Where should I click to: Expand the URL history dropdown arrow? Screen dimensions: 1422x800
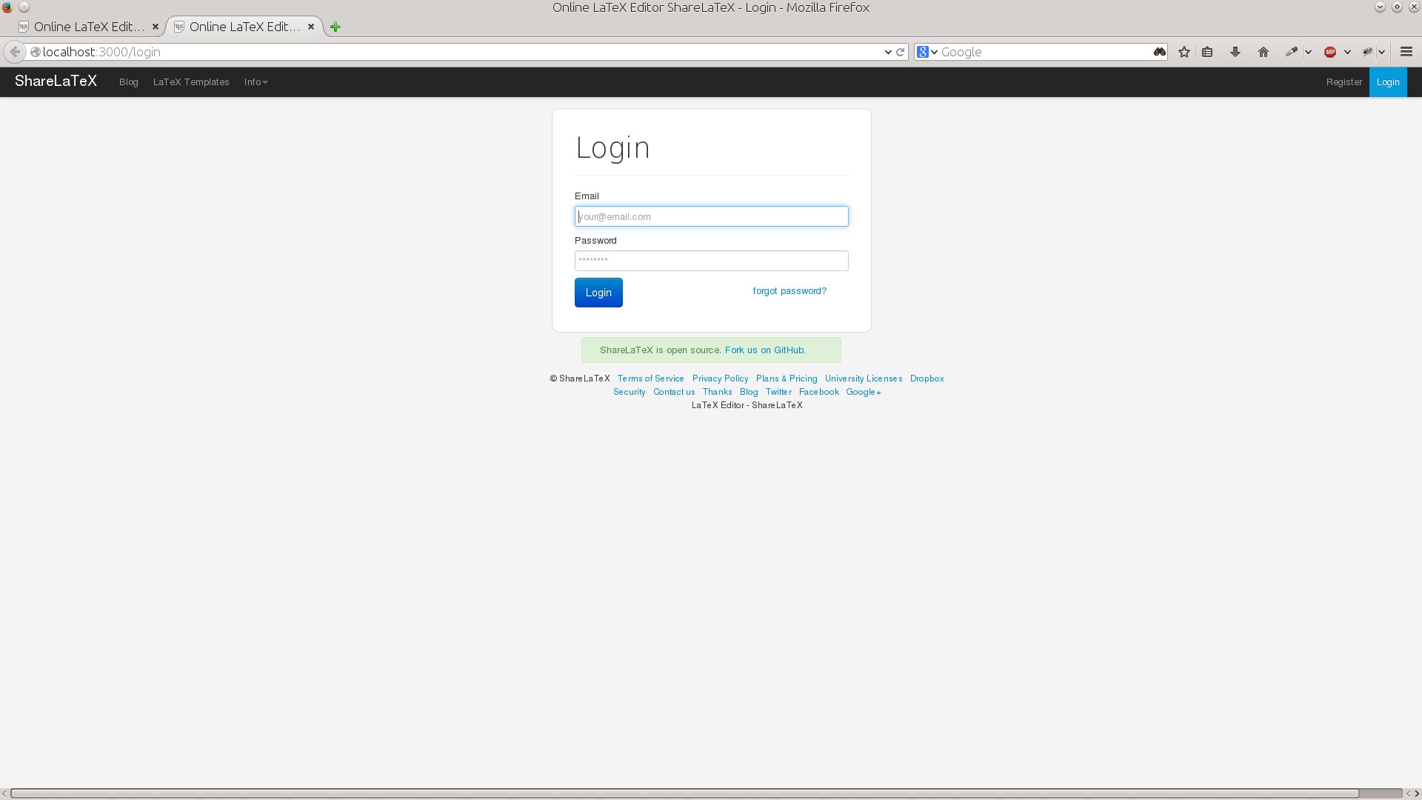(x=888, y=52)
